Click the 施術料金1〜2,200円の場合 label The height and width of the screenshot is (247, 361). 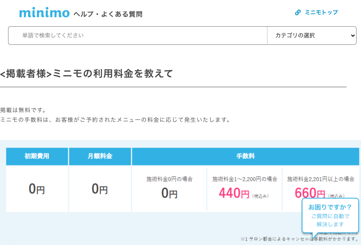[x=244, y=179]
